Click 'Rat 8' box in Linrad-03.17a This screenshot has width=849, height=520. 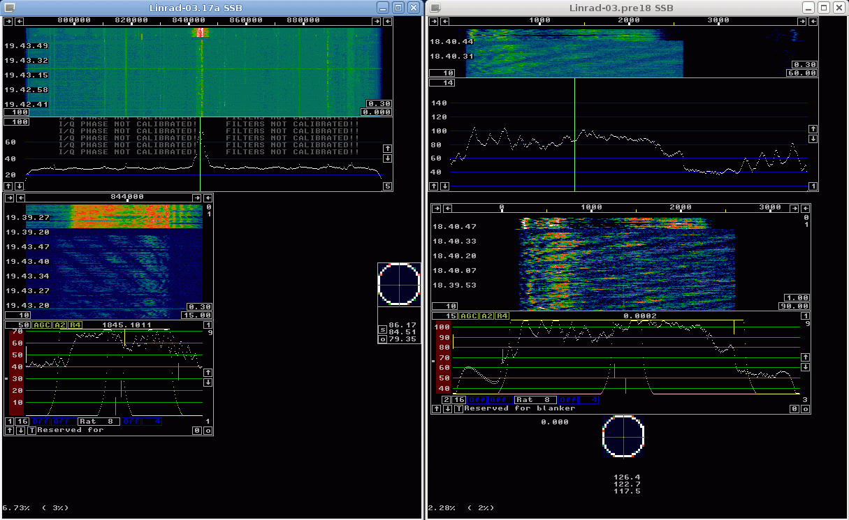tap(99, 421)
